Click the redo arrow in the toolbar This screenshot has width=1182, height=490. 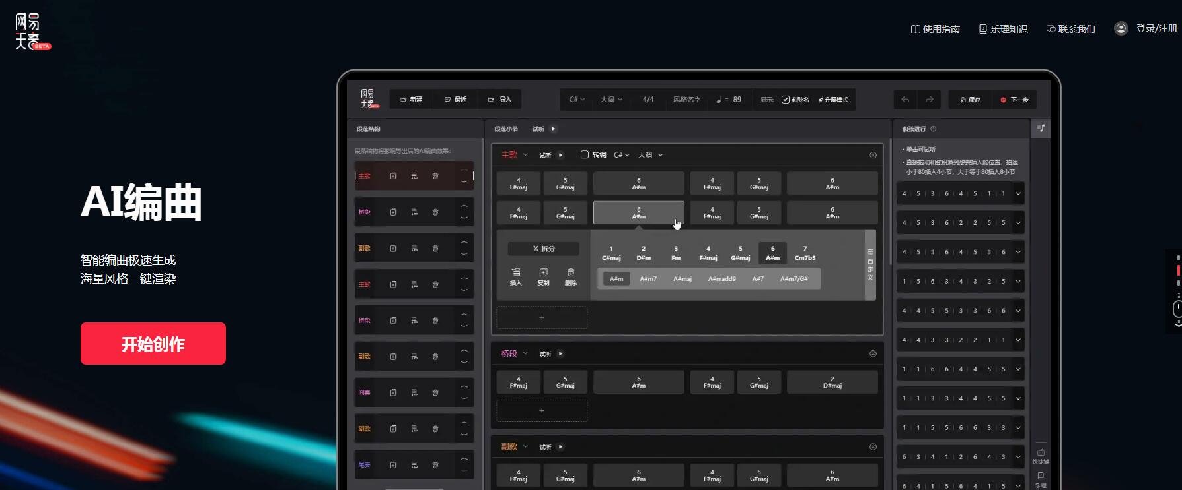[929, 100]
